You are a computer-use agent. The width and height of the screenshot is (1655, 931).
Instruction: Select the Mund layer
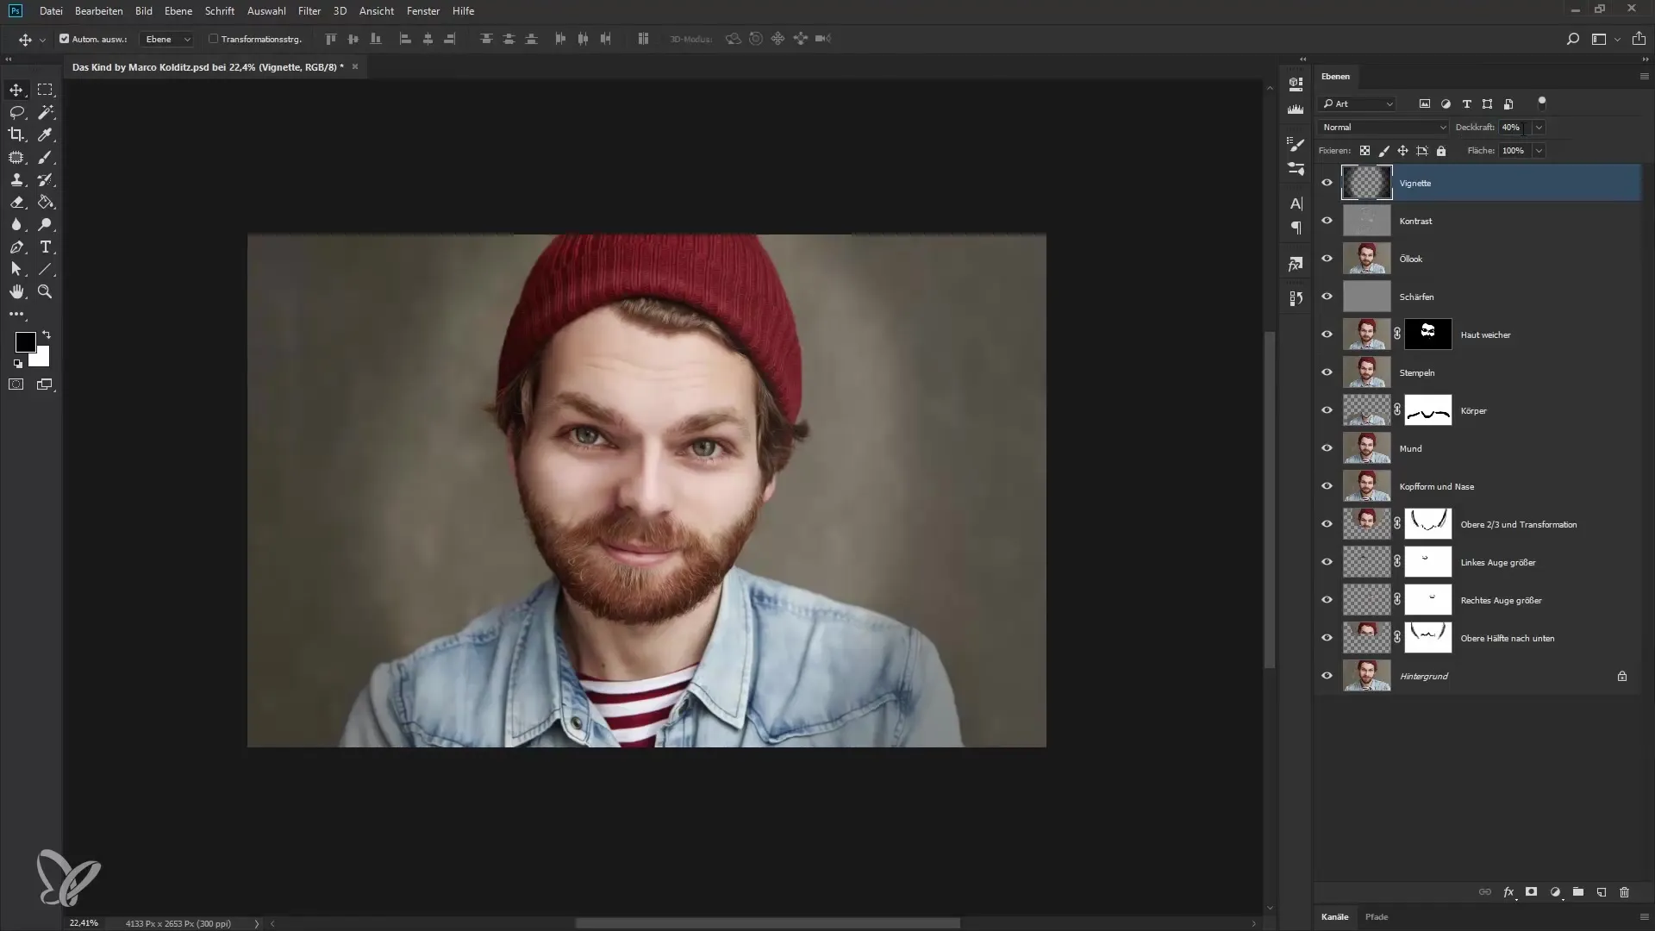[1478, 448]
